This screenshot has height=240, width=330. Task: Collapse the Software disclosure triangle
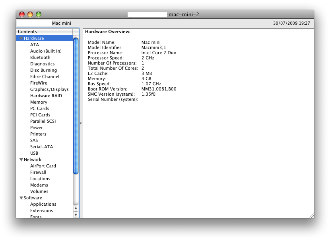pos(21,198)
